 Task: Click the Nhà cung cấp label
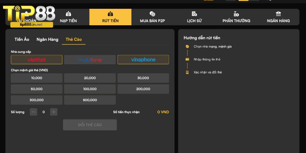(21, 52)
